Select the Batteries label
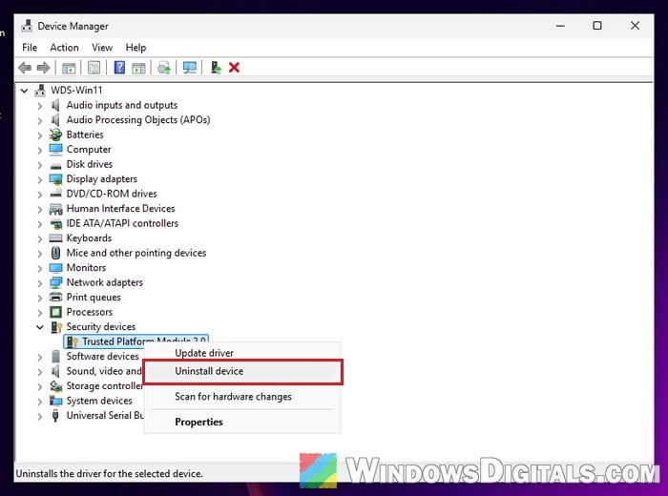Viewport: 668px width, 496px height. [85, 134]
